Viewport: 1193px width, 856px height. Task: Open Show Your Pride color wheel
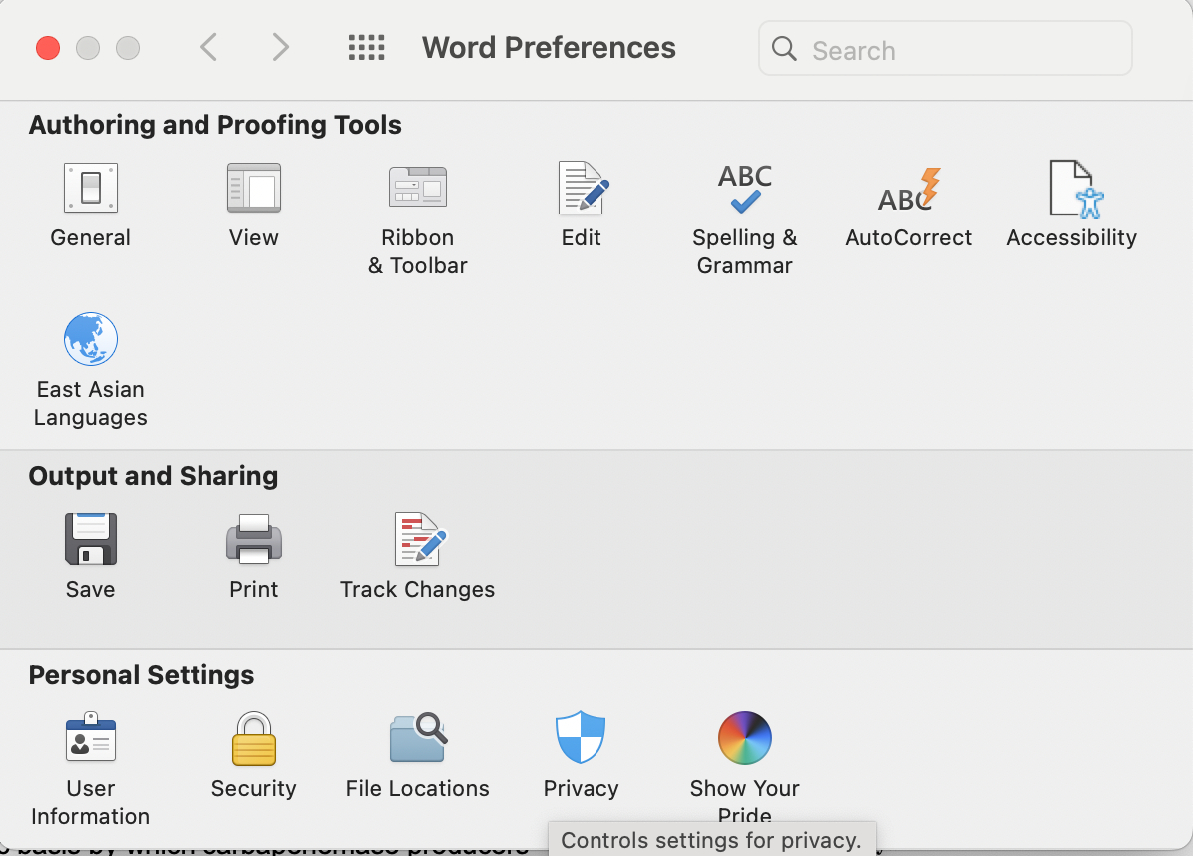744,738
